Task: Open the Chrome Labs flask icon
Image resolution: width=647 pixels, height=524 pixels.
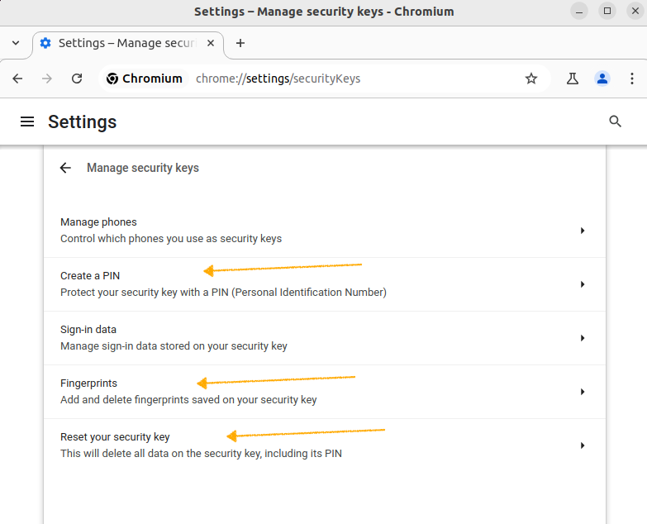Action: 573,79
